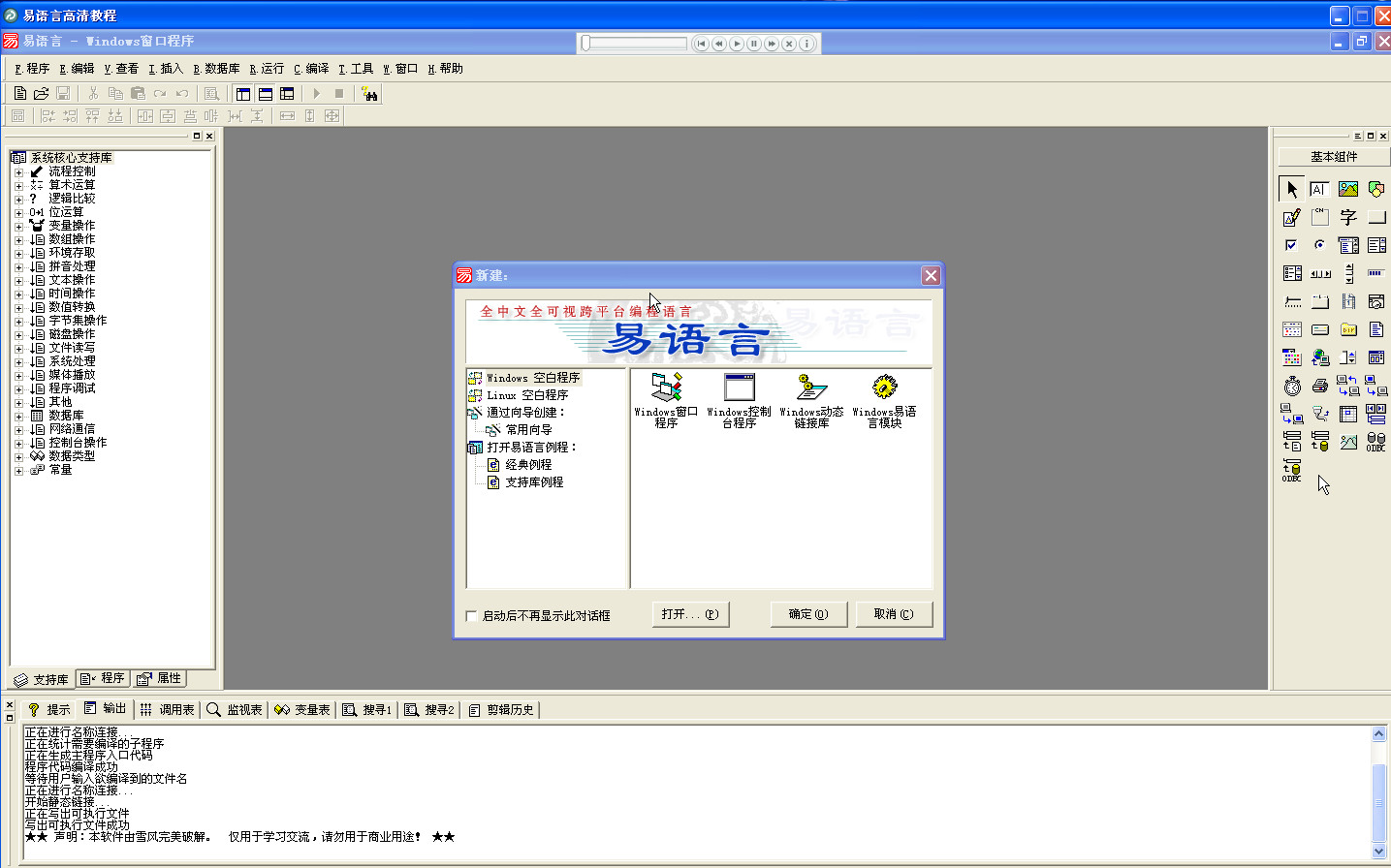Switch to the 监视表 tab

[236, 710]
